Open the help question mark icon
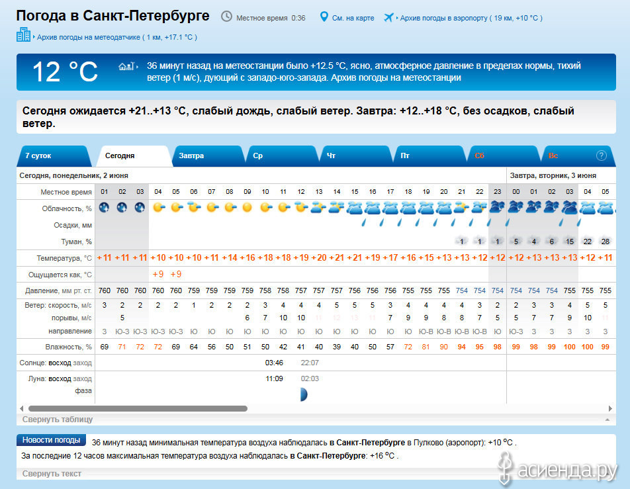 601,156
